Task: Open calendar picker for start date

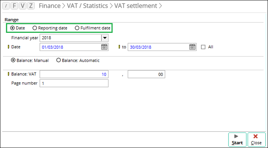Action: pos(104,47)
